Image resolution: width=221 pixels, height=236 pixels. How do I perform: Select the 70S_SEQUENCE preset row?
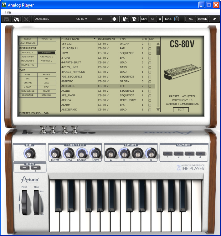tap(108, 77)
